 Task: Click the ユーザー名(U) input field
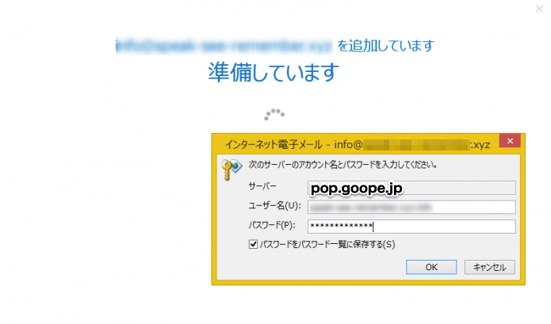click(x=411, y=207)
